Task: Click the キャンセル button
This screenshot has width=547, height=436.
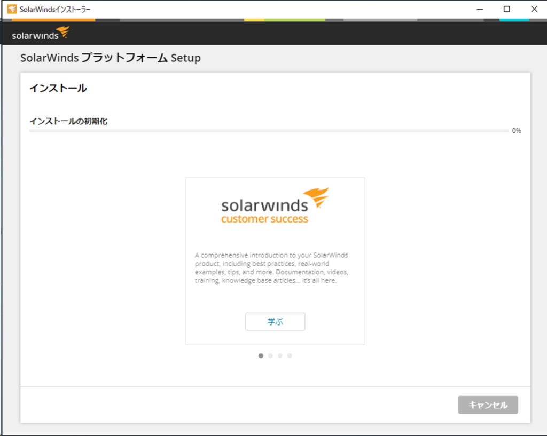Action: tap(488, 405)
